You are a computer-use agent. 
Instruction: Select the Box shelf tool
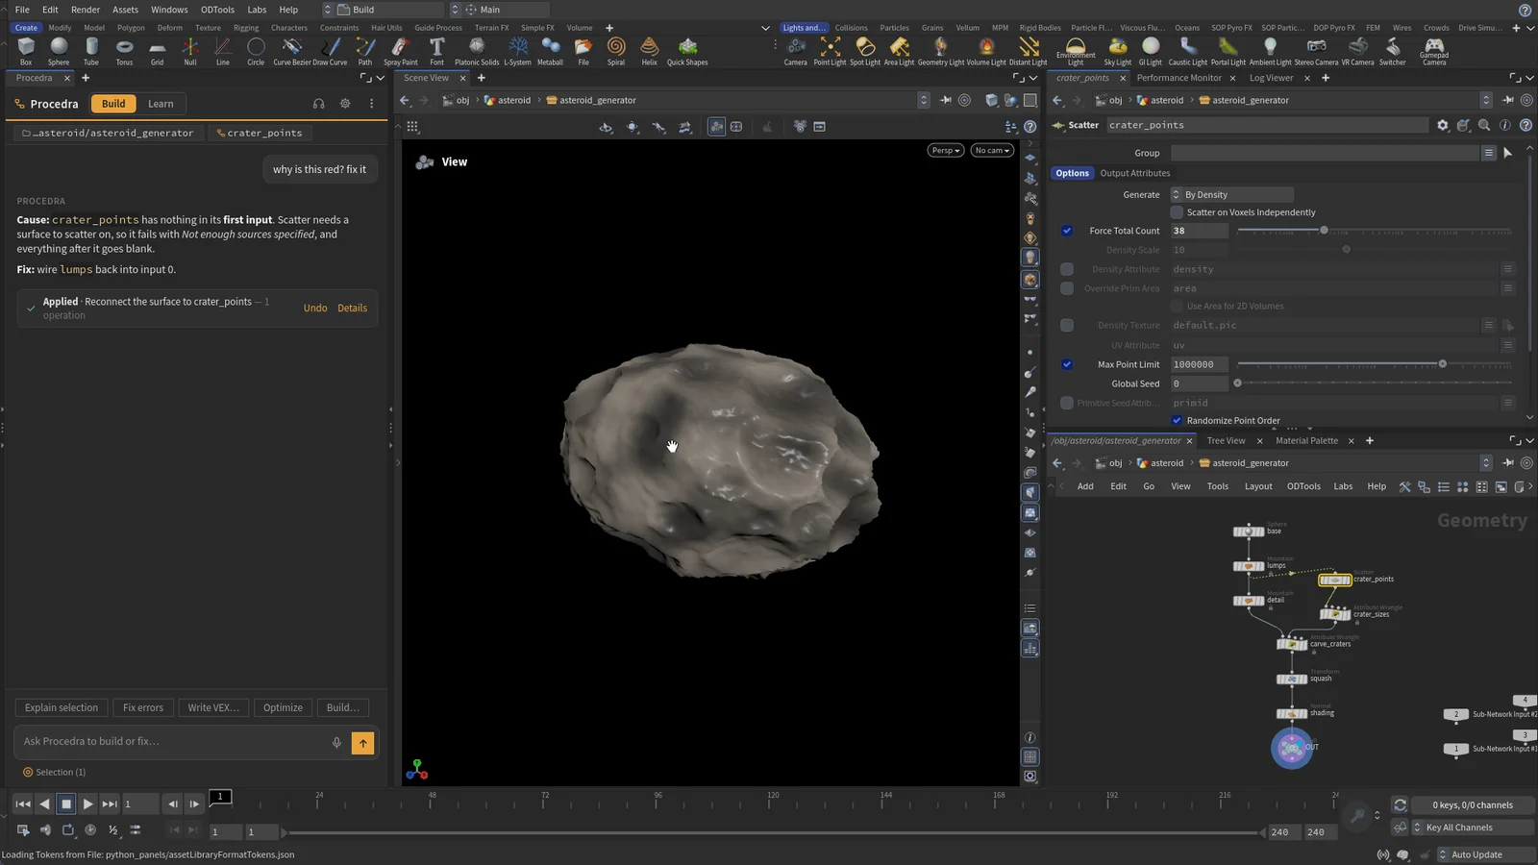(x=26, y=51)
